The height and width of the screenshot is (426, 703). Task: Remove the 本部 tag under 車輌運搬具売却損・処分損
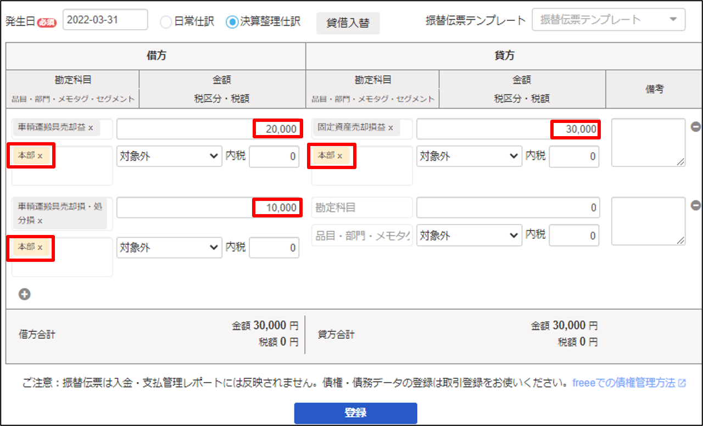tap(40, 248)
